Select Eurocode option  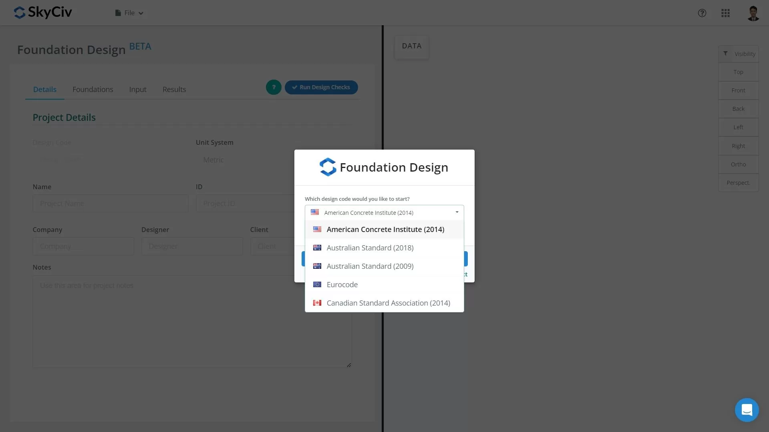pyautogui.click(x=384, y=284)
